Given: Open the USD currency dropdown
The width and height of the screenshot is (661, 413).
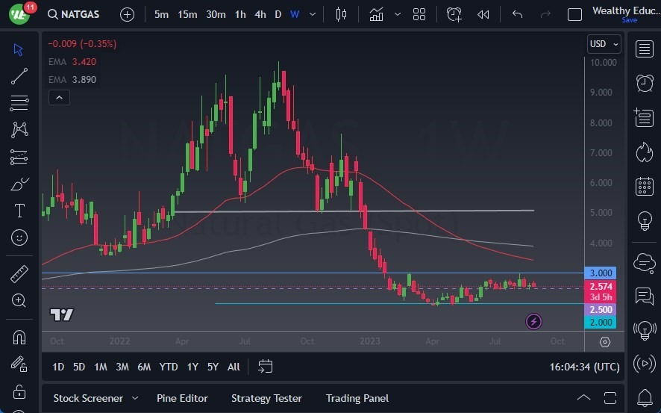Looking at the screenshot, I should (604, 44).
